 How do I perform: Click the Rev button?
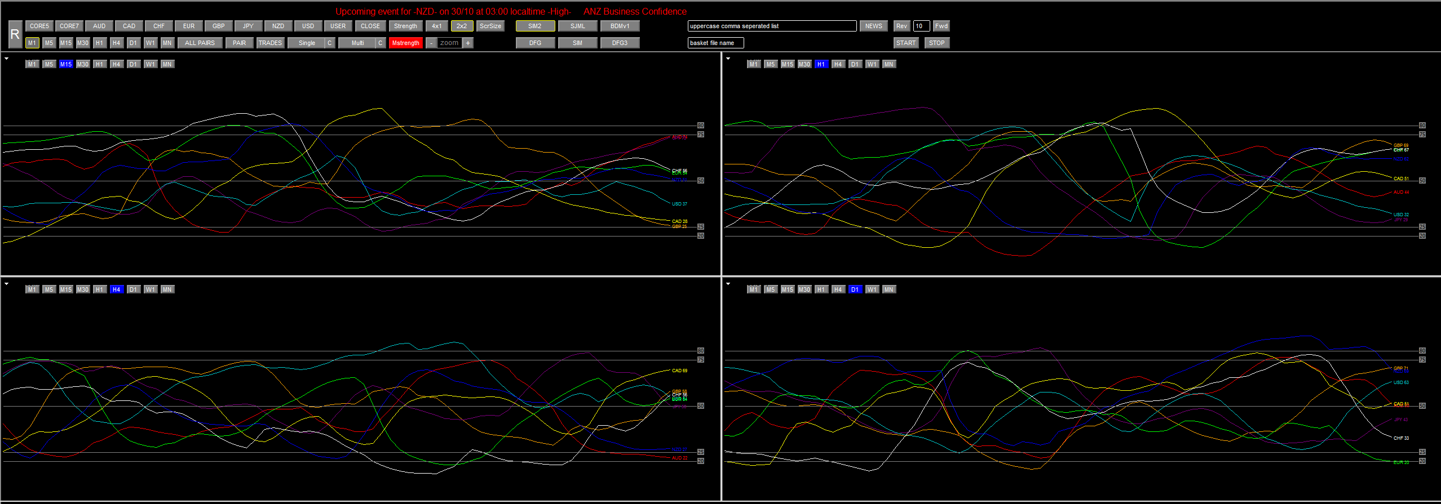tap(902, 26)
